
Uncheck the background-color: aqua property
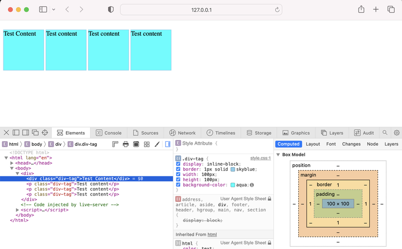(178, 185)
